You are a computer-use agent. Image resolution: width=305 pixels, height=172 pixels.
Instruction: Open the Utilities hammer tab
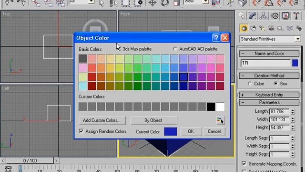pyautogui.click(x=296, y=16)
